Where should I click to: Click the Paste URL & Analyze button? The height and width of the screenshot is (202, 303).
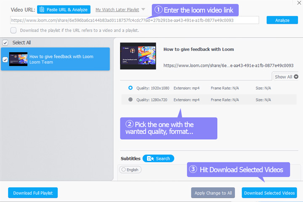[64, 10]
